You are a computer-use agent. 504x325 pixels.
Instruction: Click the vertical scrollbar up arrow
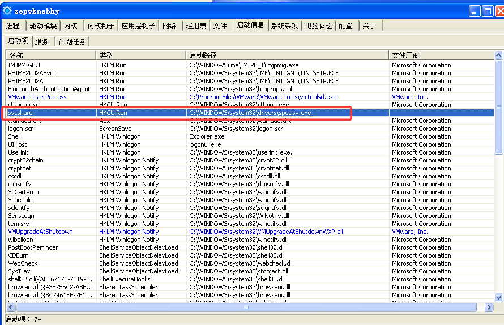coord(498,55)
